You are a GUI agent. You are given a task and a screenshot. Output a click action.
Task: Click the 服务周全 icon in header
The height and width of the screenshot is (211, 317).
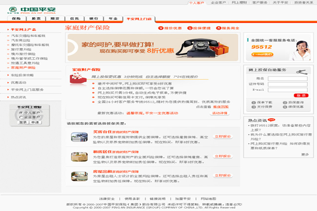[x=219, y=28]
